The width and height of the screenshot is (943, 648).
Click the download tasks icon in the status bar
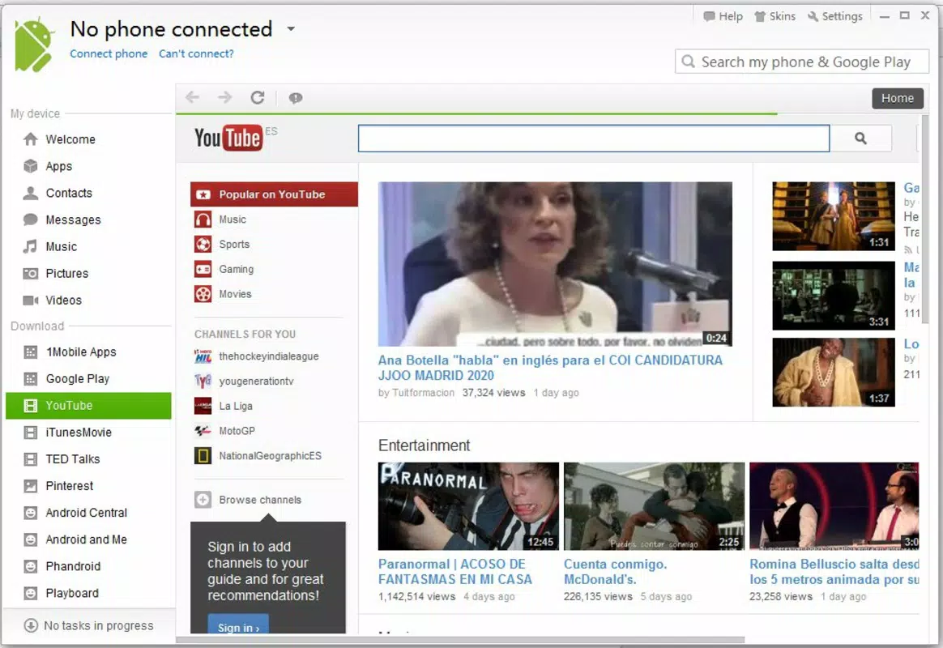pos(31,626)
